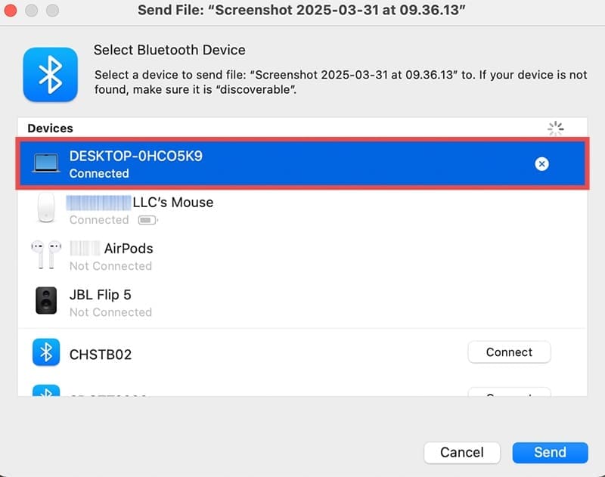This screenshot has height=477, width=605.
Task: Connect to the CHSTB02 device
Action: point(509,352)
